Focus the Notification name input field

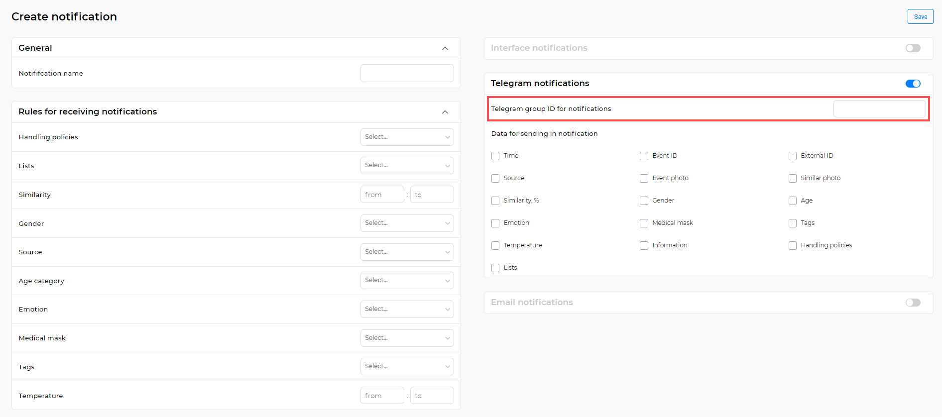point(407,73)
